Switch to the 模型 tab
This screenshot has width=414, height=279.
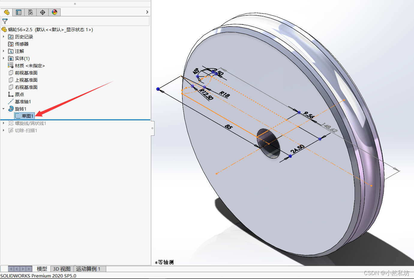(x=42, y=269)
